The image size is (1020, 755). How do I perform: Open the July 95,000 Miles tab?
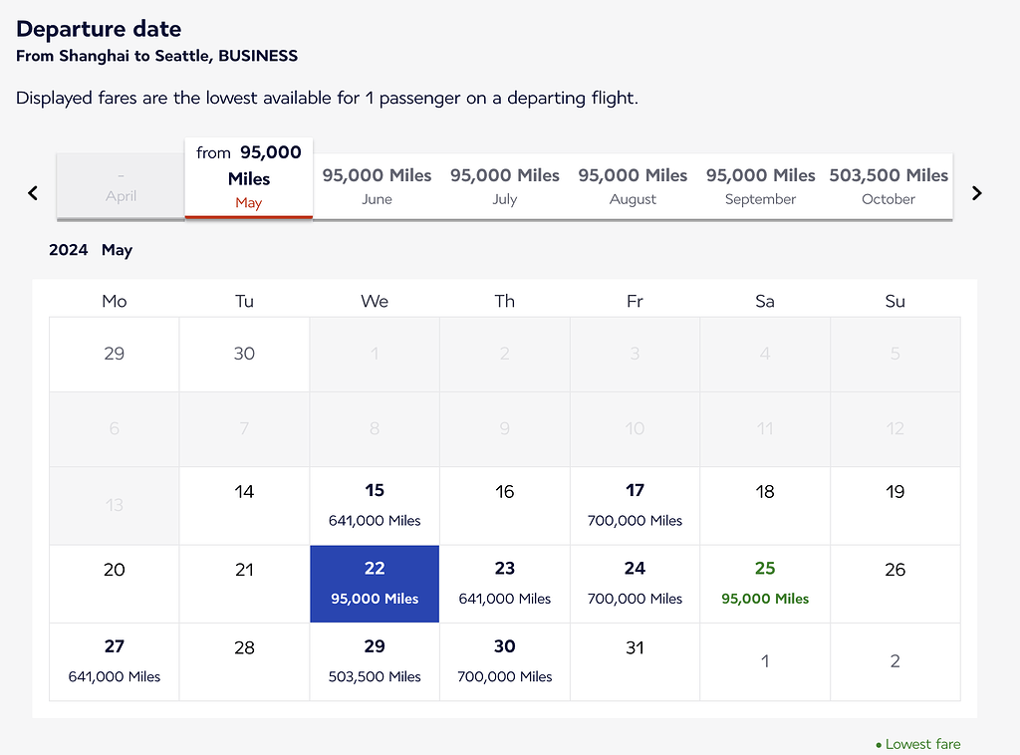(x=505, y=186)
